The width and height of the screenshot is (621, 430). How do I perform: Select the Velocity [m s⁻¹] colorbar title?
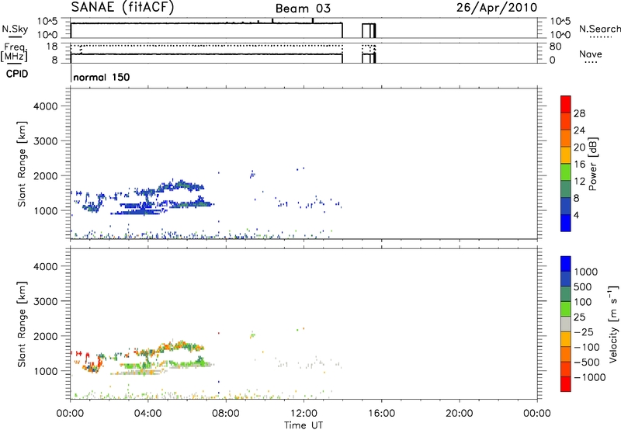click(613, 324)
